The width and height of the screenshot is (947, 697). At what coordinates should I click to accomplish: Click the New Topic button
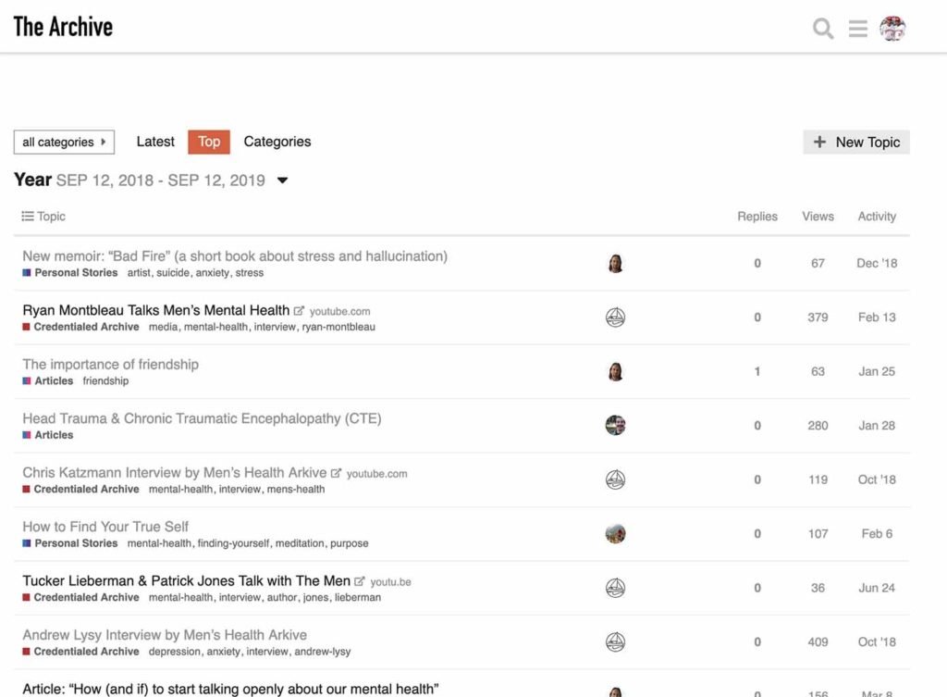856,143
